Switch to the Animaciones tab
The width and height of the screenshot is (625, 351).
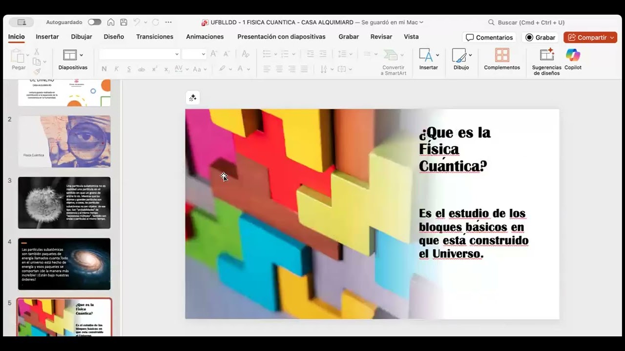205,37
